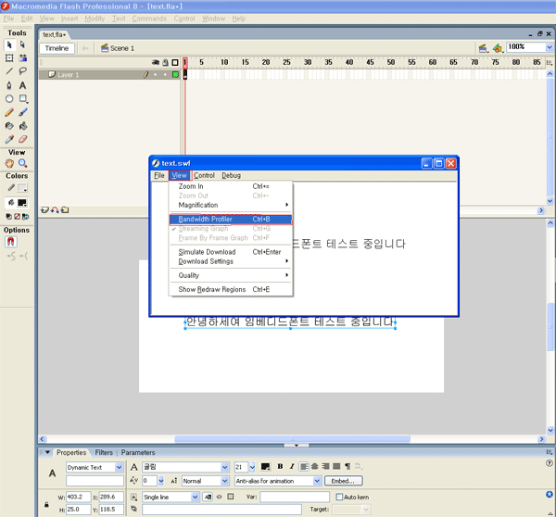Image resolution: width=556 pixels, height=517 pixels.
Task: Choose Bandwidth Profiler menu item
Action: tap(231, 220)
